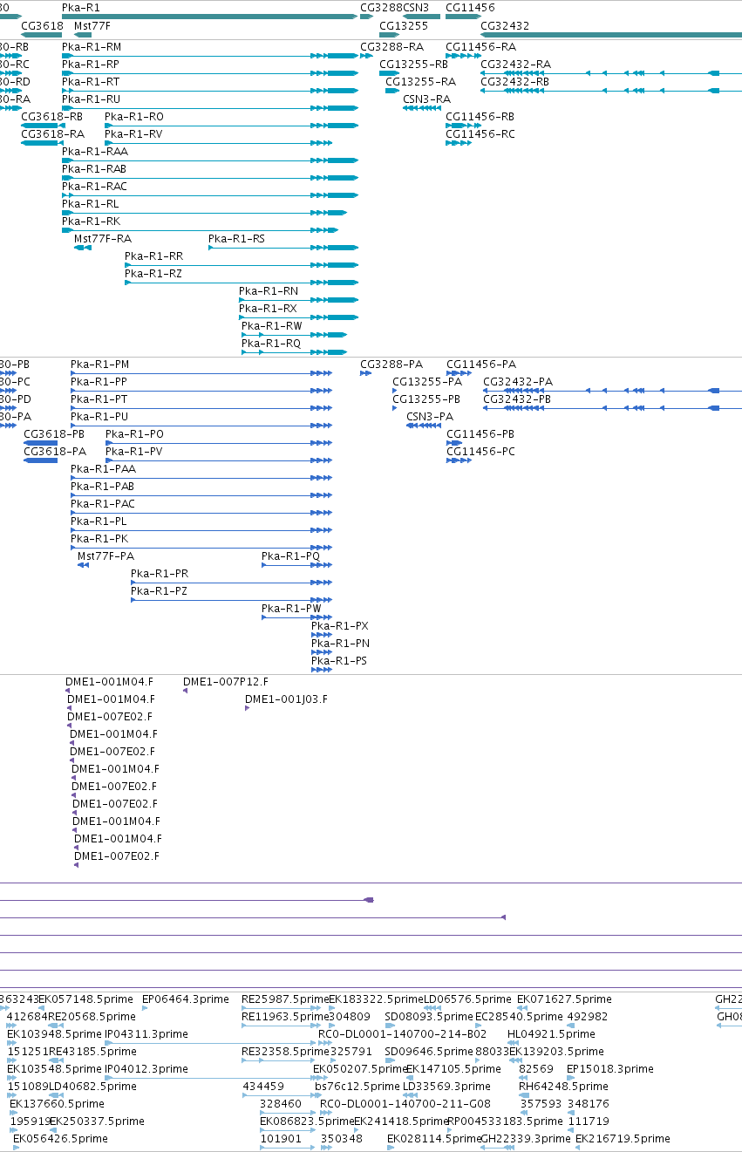
Task: Click transcript Pka-R1-RV
Action: (133, 134)
